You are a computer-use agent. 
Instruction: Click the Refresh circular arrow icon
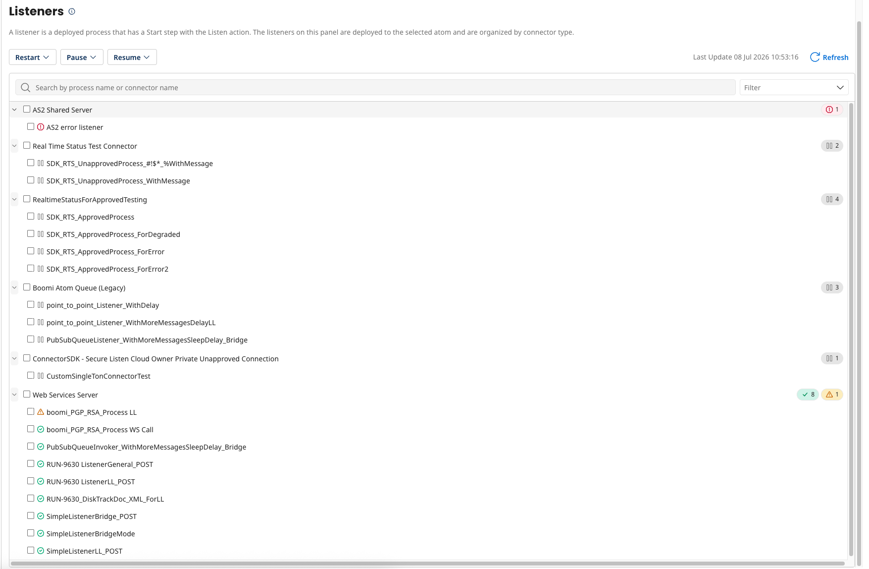(815, 57)
